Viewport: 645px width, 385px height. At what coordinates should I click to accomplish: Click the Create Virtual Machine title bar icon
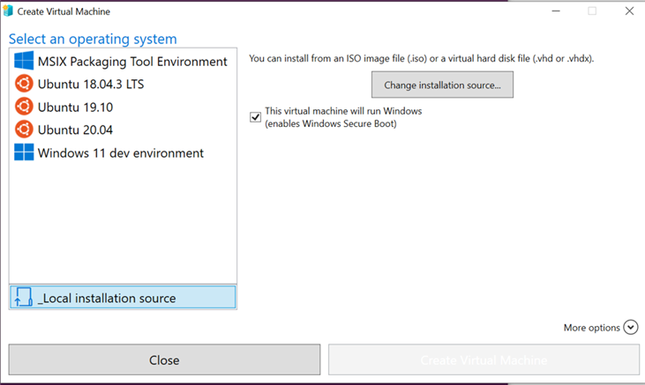point(8,11)
